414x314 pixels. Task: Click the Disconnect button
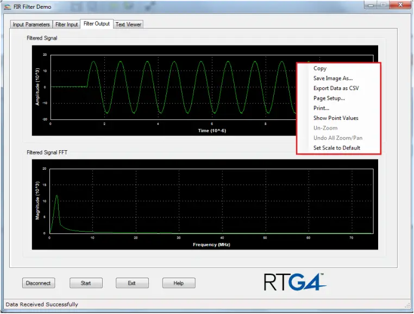[x=39, y=283]
